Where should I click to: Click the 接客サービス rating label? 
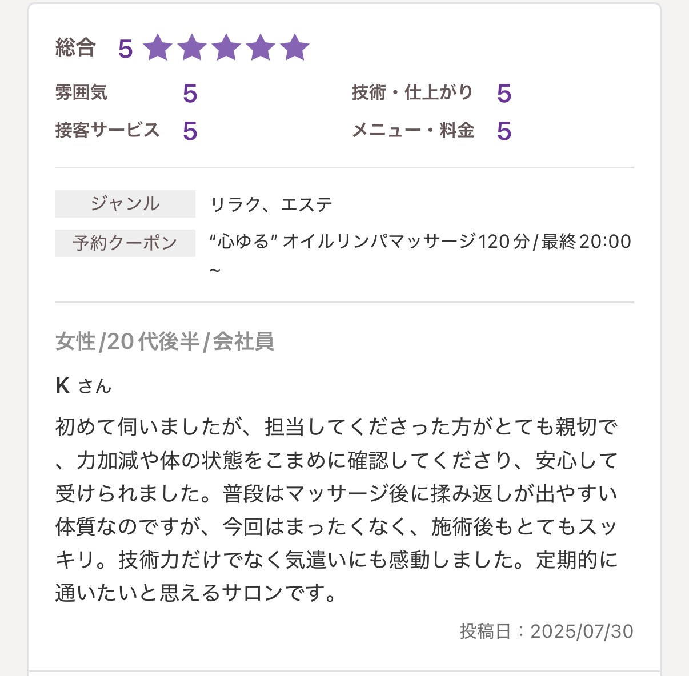[107, 130]
